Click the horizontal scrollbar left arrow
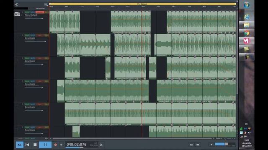This screenshot has width=268, height=150. pos(50,138)
